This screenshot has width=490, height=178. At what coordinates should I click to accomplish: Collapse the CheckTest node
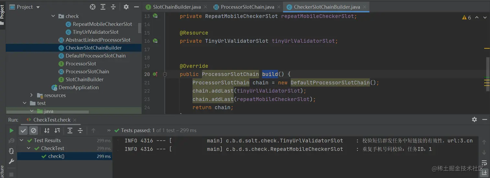click(x=29, y=148)
